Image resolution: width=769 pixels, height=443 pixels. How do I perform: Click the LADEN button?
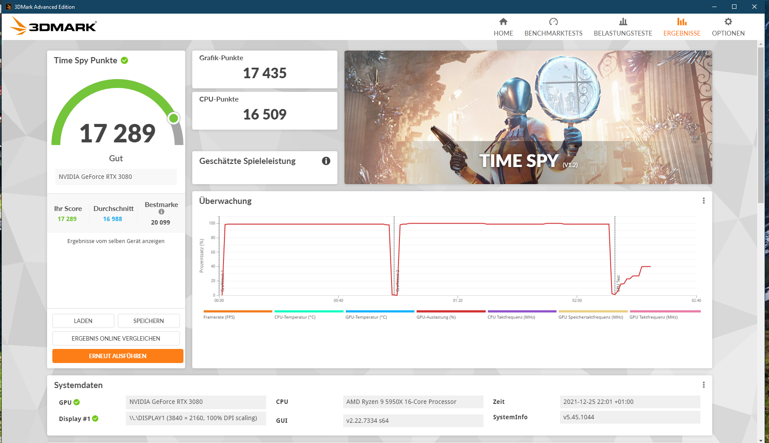point(83,321)
